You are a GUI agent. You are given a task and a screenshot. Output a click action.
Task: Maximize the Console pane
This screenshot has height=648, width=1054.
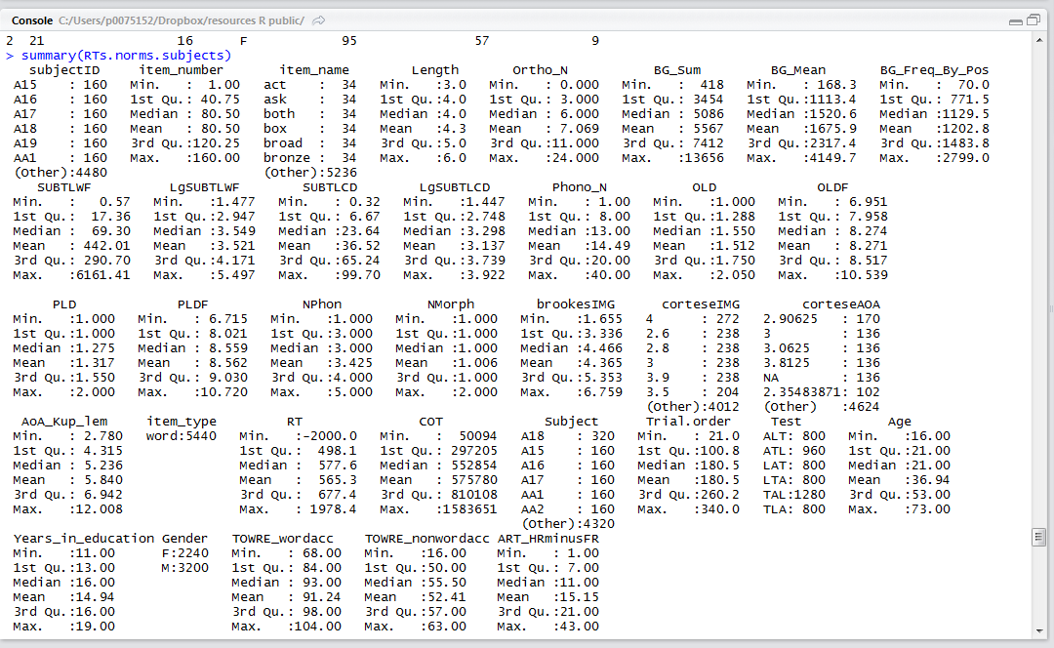(1034, 20)
